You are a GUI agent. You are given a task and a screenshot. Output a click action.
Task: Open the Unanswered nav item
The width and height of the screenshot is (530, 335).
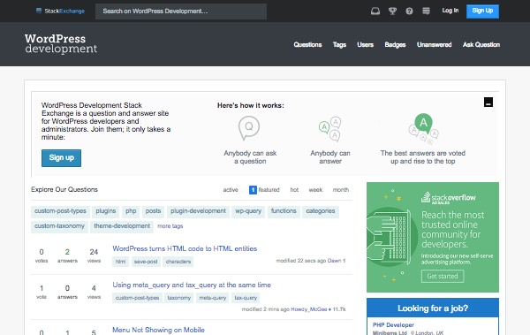[434, 45]
